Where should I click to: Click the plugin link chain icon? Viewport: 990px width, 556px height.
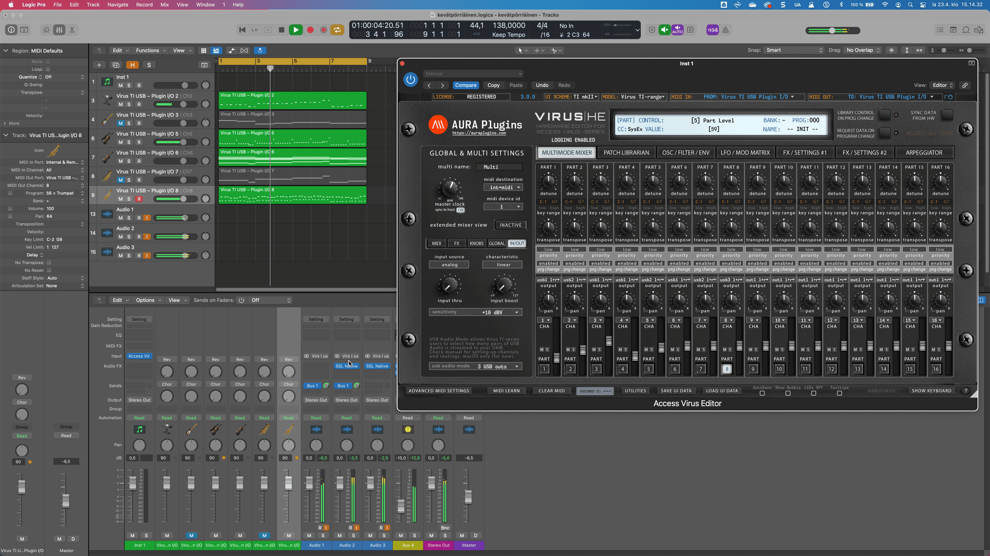coord(965,85)
